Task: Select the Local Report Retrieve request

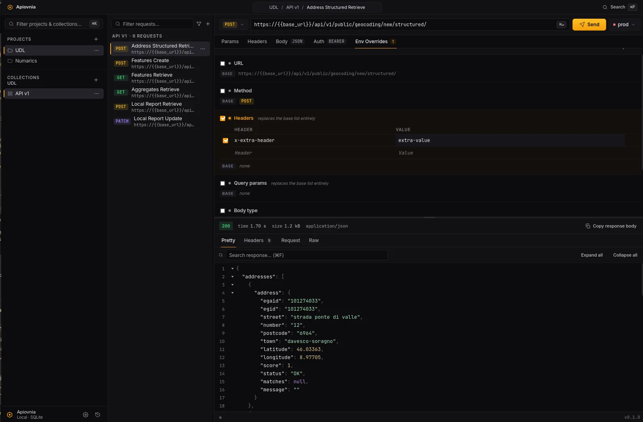Action: (160, 107)
